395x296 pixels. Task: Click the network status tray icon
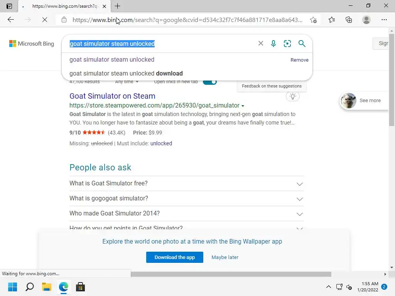[x=339, y=287]
